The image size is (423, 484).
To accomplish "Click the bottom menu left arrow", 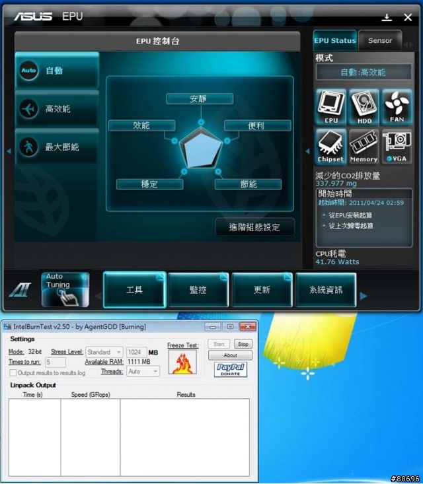I will [98, 296].
